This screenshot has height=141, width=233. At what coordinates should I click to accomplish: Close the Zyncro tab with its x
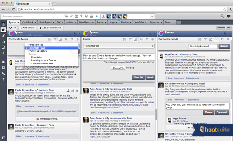18,23
